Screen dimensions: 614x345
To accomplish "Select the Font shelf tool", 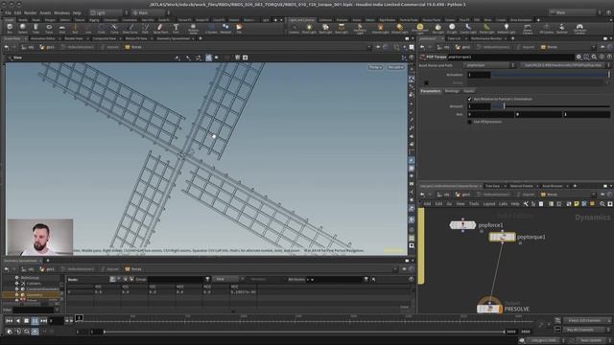I will [176, 28].
